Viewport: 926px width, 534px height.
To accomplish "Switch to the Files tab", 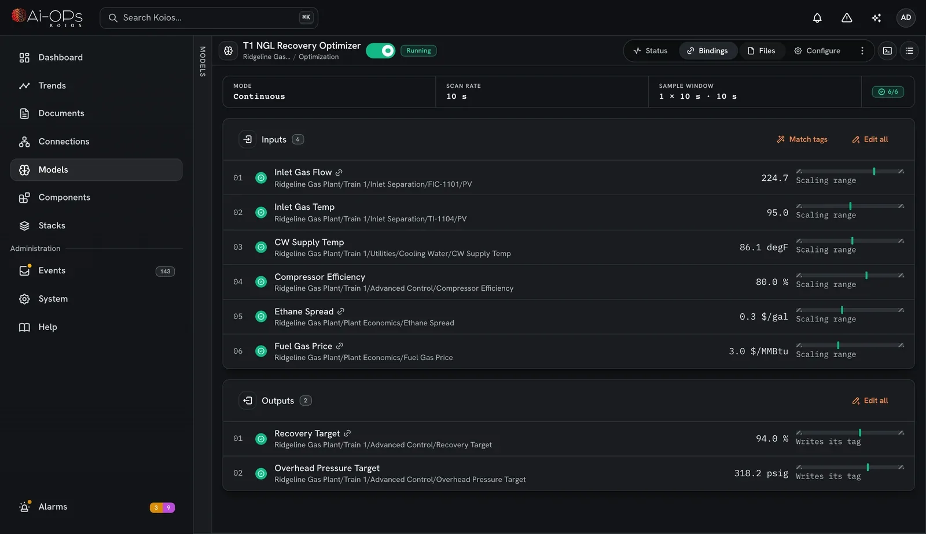I will [x=761, y=51].
